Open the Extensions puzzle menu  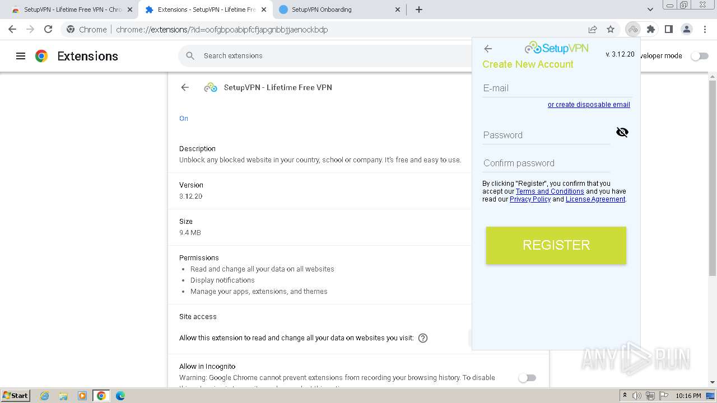(651, 30)
